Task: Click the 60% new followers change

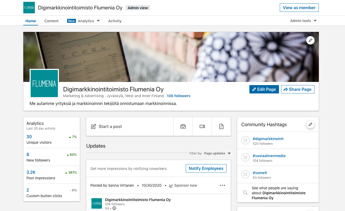Action: click(72, 155)
